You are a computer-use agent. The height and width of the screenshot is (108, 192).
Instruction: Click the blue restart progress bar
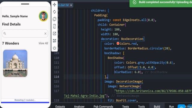[x=25, y=103]
